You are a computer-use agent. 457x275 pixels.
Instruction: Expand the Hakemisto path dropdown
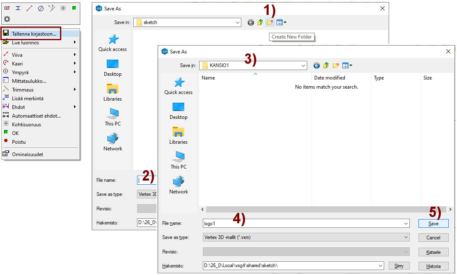click(380, 266)
